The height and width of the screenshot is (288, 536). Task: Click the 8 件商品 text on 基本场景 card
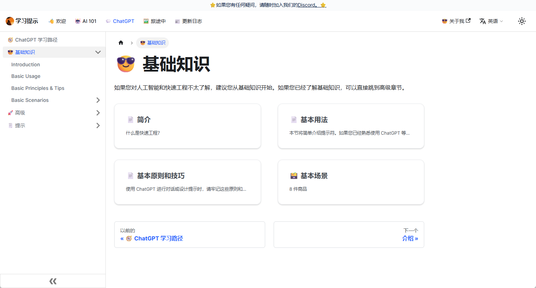pos(298,189)
